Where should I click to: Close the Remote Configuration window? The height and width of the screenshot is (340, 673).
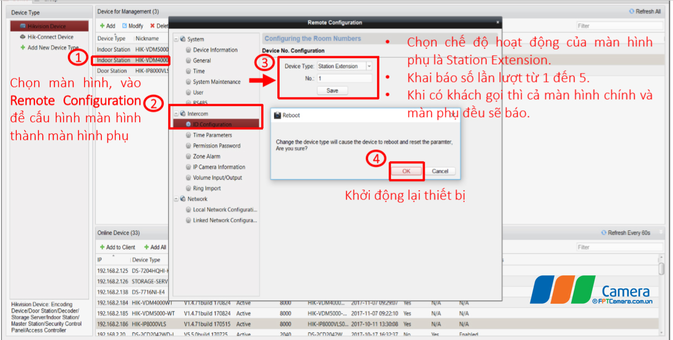(x=498, y=22)
